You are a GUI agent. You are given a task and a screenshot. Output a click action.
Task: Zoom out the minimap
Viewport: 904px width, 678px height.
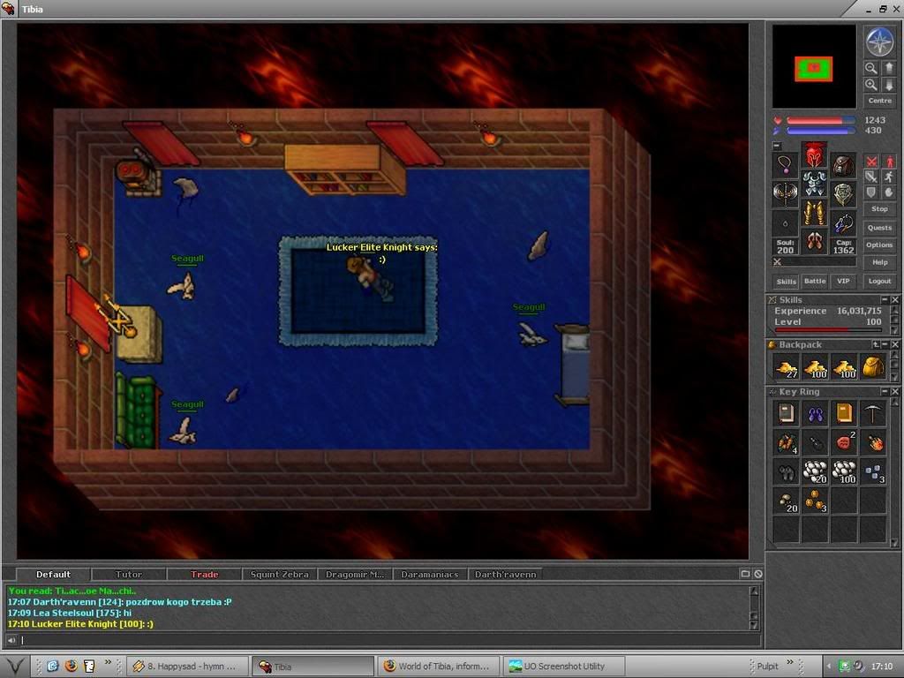point(871,68)
